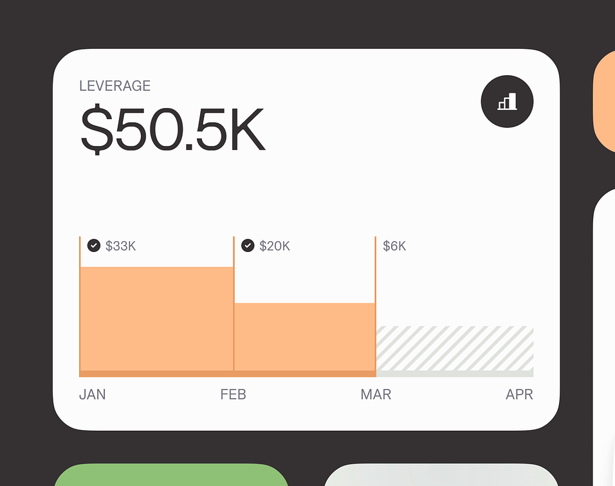The image size is (615, 486).
Task: Select the MAR axis label
Action: 376,394
